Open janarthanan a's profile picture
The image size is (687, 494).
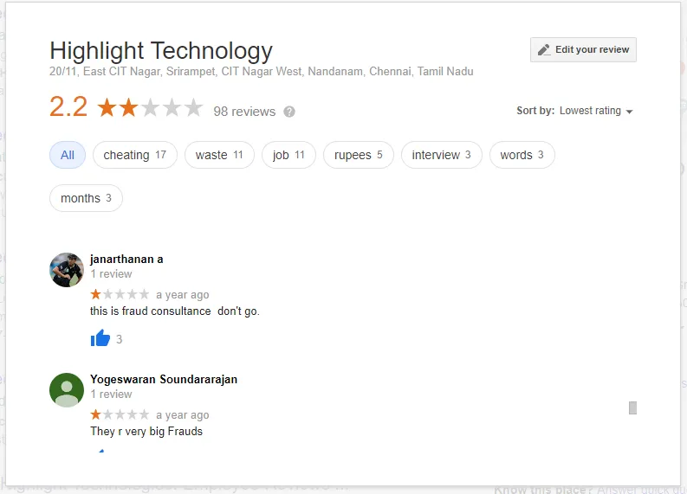point(67,270)
